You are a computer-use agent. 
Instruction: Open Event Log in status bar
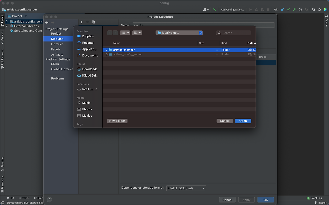314,198
